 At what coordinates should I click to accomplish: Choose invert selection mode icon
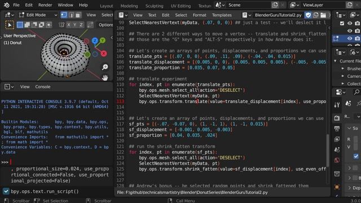click(41, 25)
